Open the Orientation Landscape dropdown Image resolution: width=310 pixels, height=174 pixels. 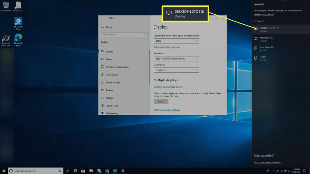[176, 70]
